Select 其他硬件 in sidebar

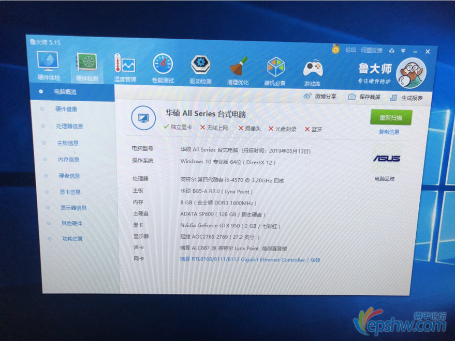71,223
